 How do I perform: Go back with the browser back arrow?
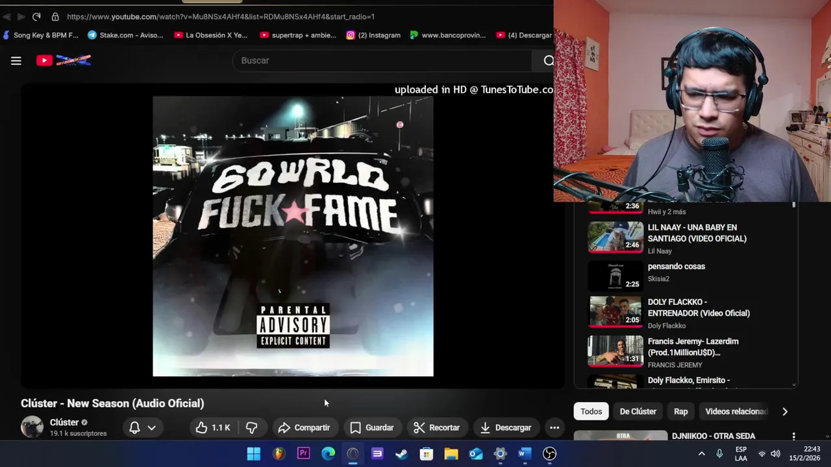pos(6,16)
